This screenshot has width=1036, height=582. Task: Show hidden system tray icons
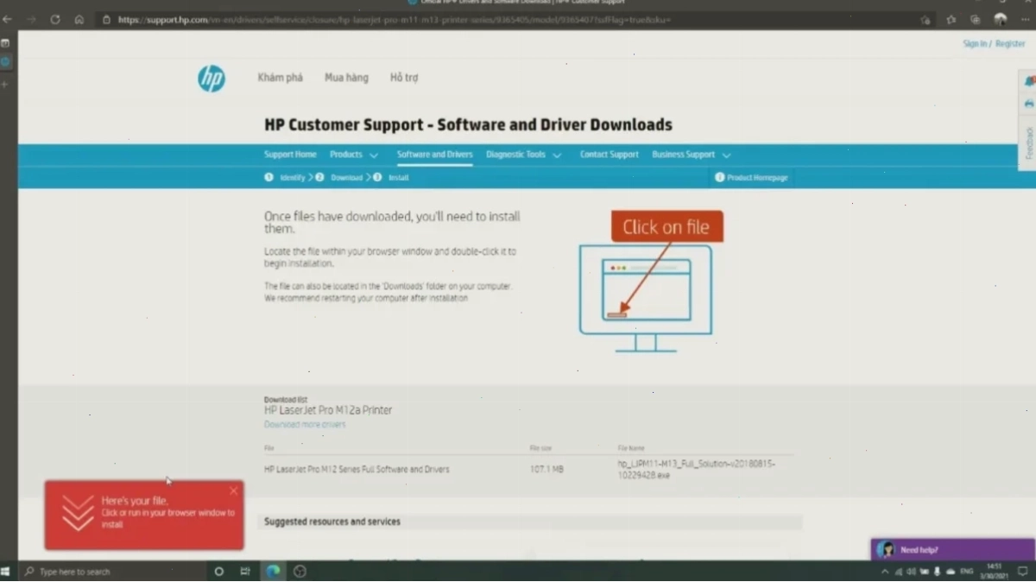pos(885,572)
